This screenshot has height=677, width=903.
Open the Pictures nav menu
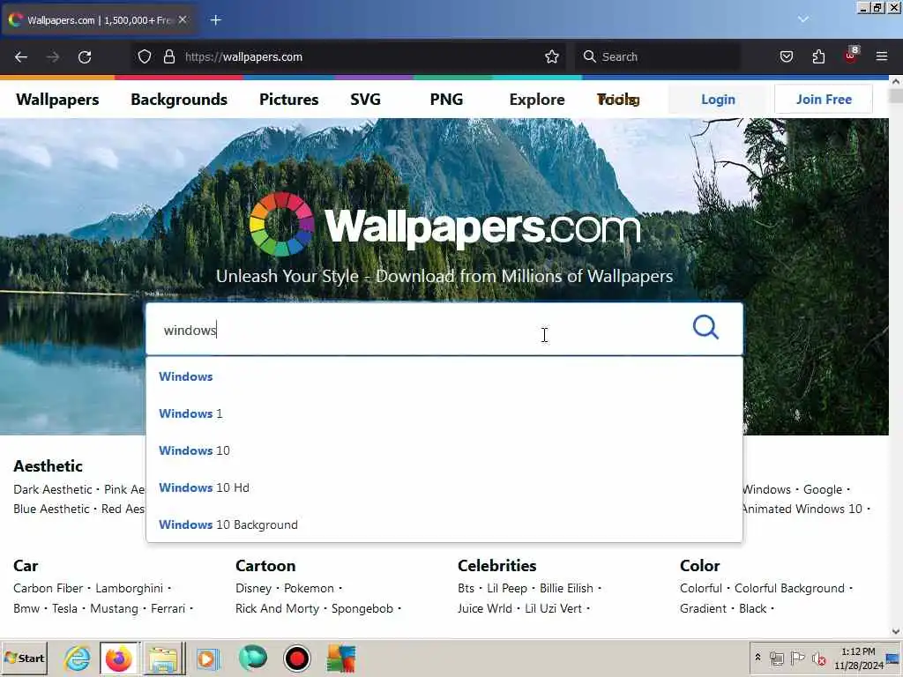pos(289,99)
